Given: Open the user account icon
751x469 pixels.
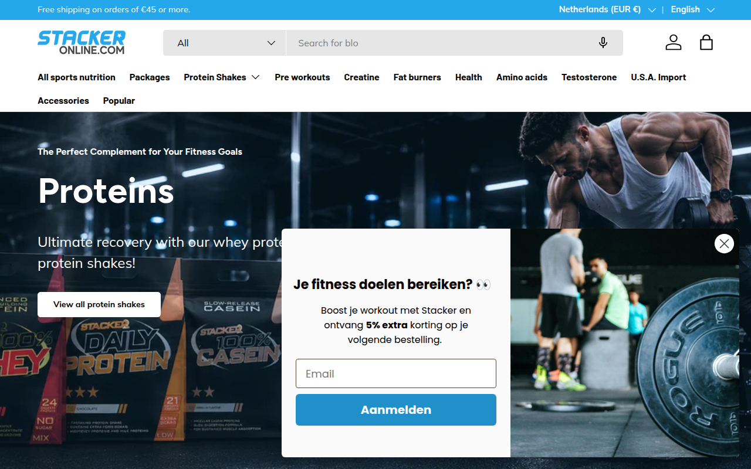Looking at the screenshot, I should (674, 42).
